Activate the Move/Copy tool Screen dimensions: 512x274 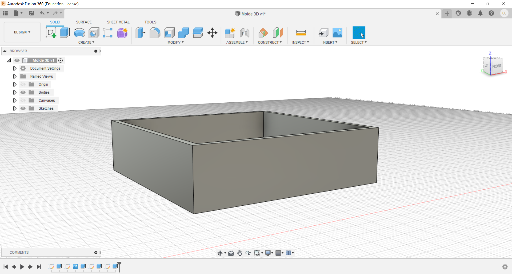tap(212, 33)
